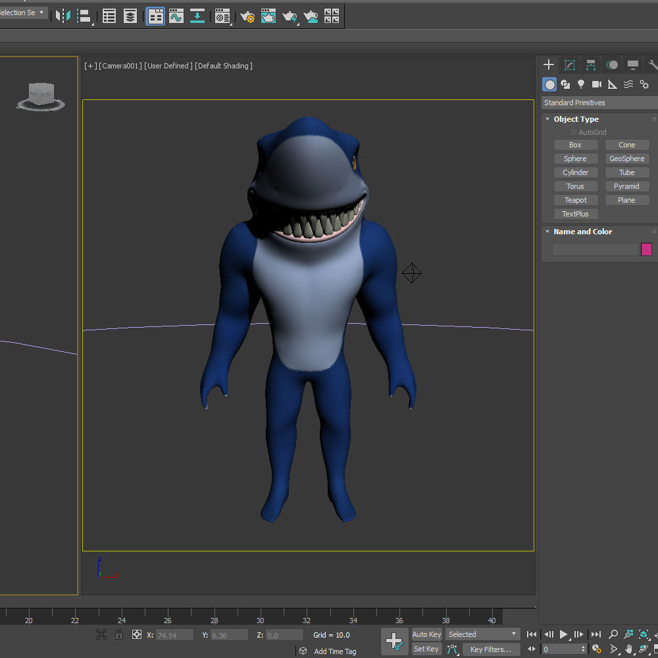Open the Selection Set dropdown
The image size is (658, 658).
[23, 13]
